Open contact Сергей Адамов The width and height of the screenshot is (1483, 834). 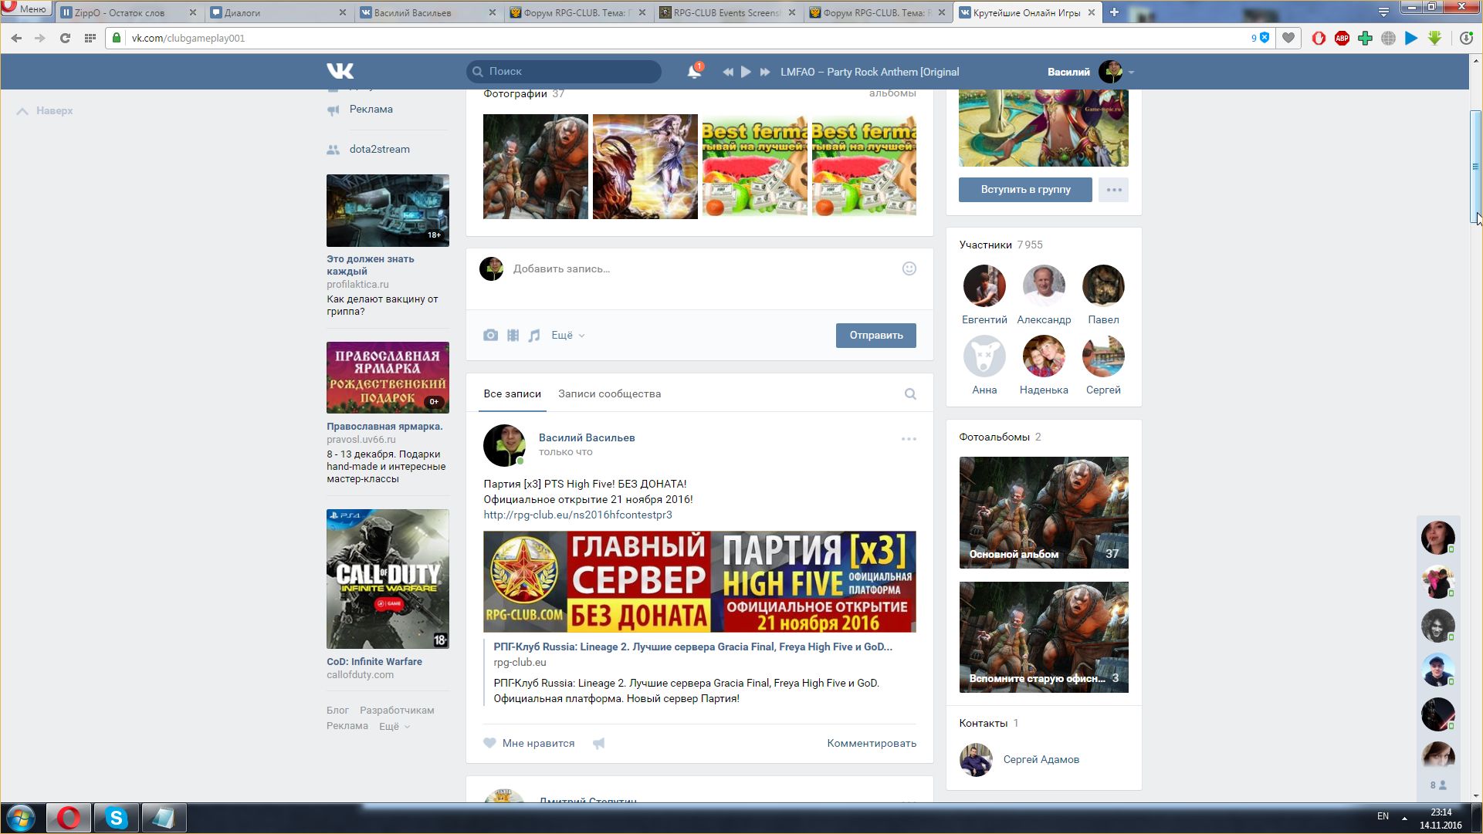tap(1041, 759)
